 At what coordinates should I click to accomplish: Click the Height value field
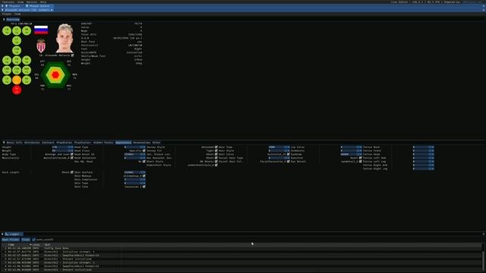[x=62, y=147]
